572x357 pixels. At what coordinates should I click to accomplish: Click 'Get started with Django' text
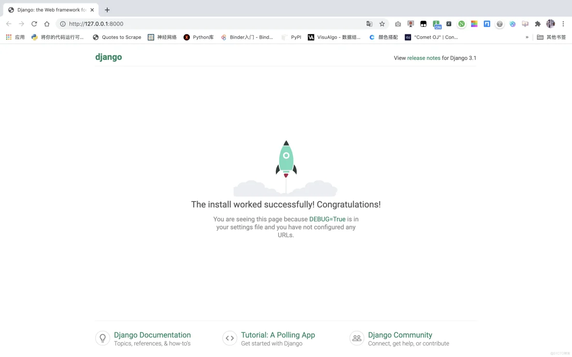point(272,343)
